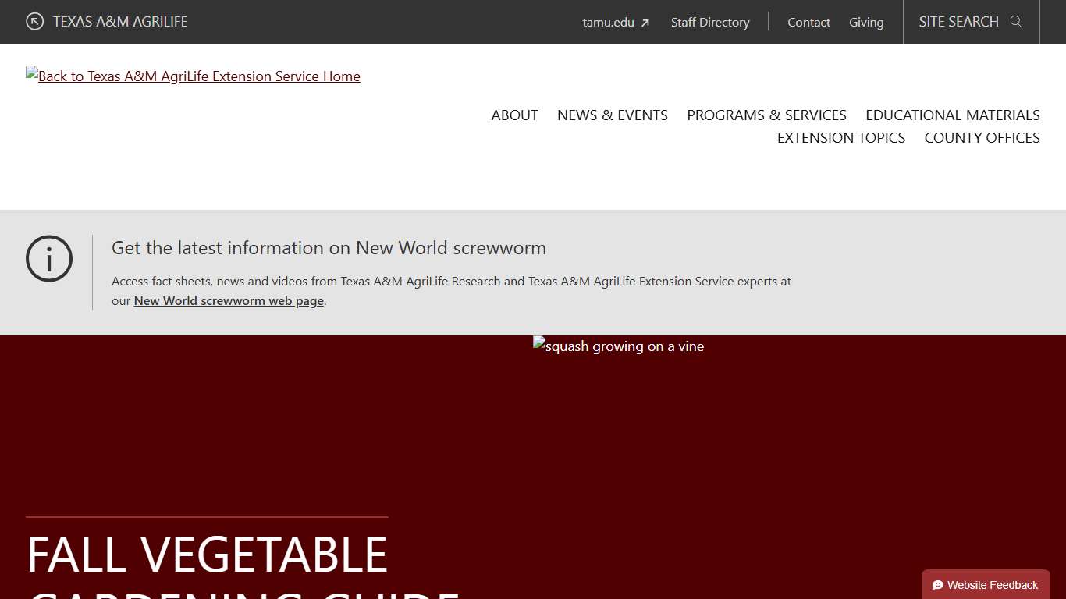Select Extension Topics in the navigation

coord(840,138)
